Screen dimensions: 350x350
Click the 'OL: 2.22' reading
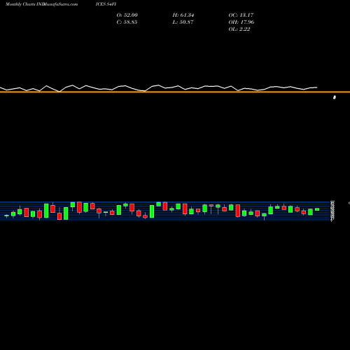pos(239,29)
